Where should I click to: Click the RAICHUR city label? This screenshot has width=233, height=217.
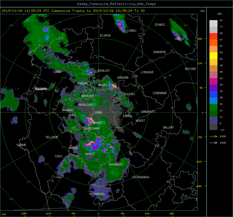[x=190, y=69]
